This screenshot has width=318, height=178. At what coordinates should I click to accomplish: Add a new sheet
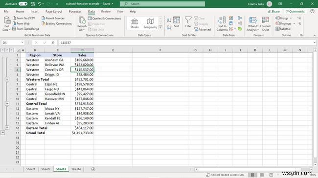pos(93,169)
